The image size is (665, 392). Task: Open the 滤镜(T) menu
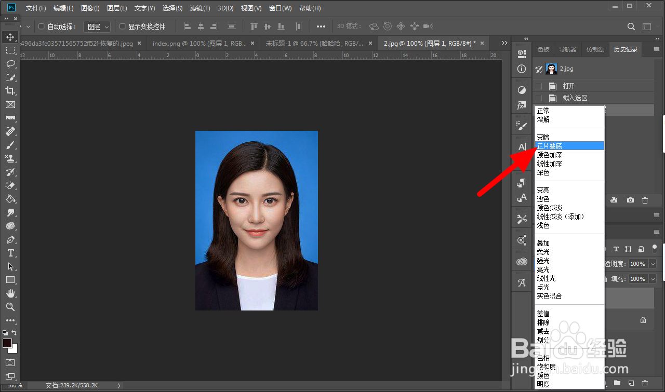click(200, 8)
